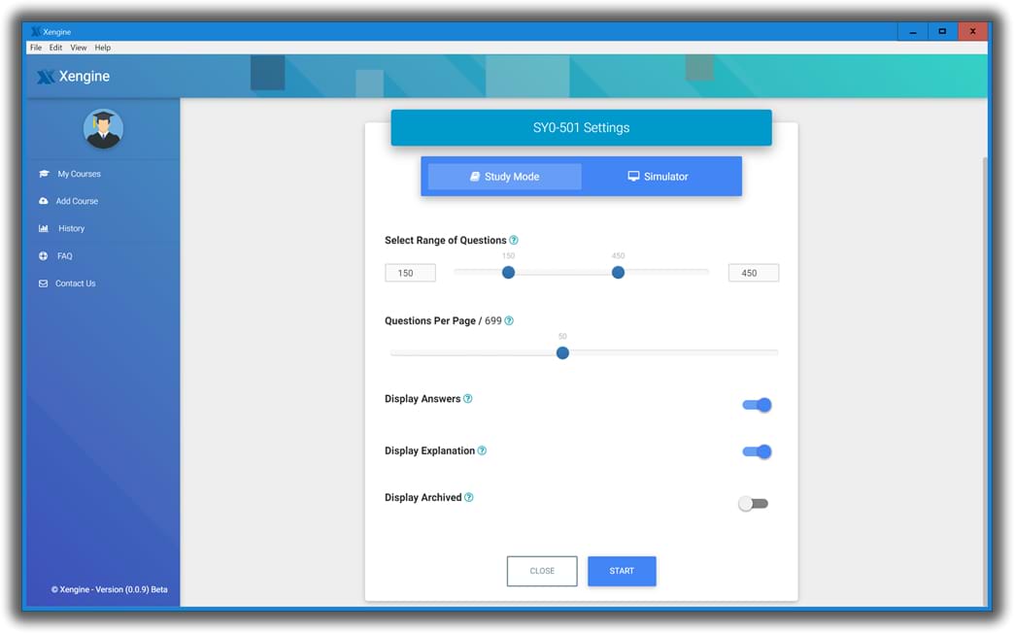Click the range slider lower handle at 150
Screen dimensions: 1014x633
click(x=508, y=273)
